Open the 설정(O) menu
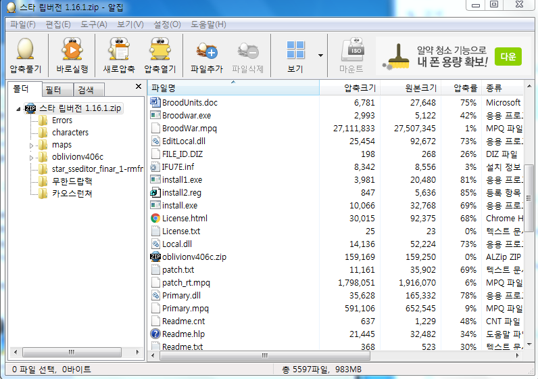The height and width of the screenshot is (379, 538). point(167,25)
